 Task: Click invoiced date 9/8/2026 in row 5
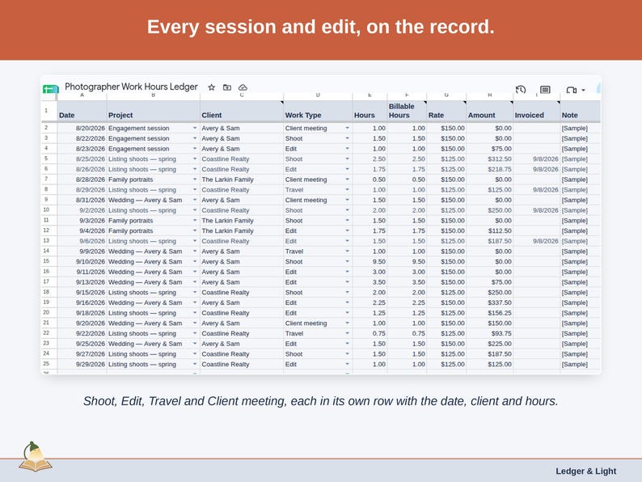point(536,159)
